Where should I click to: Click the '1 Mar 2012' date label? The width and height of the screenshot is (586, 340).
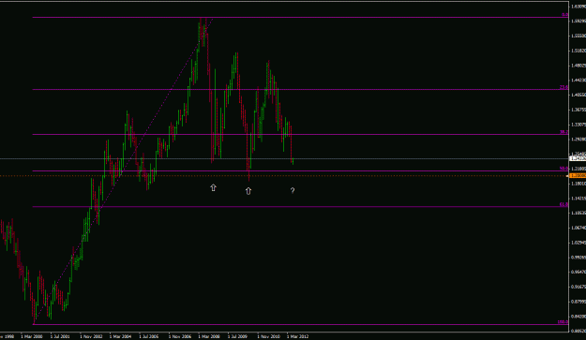click(298, 336)
